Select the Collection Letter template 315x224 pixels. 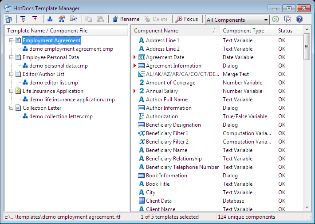point(42,108)
